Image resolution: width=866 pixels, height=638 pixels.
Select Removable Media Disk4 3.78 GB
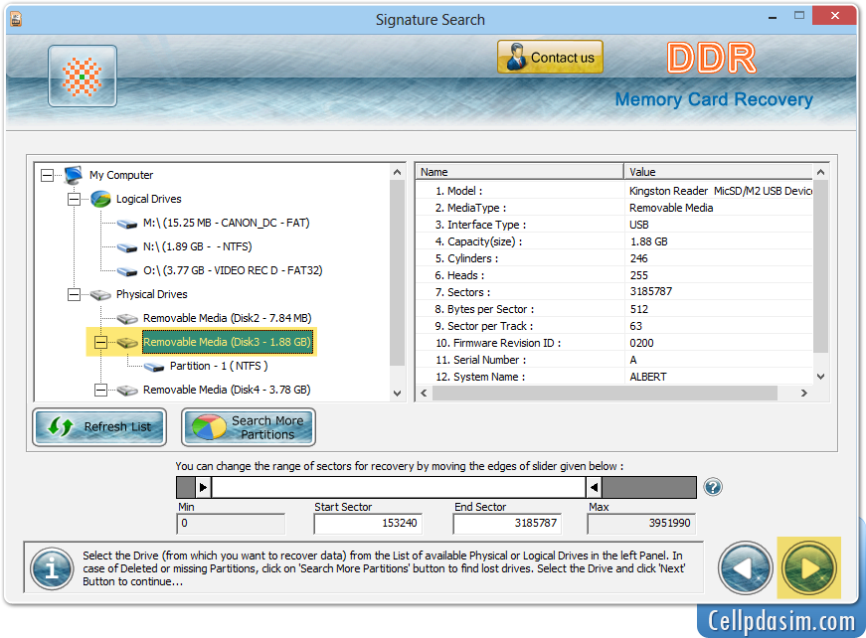(x=227, y=390)
